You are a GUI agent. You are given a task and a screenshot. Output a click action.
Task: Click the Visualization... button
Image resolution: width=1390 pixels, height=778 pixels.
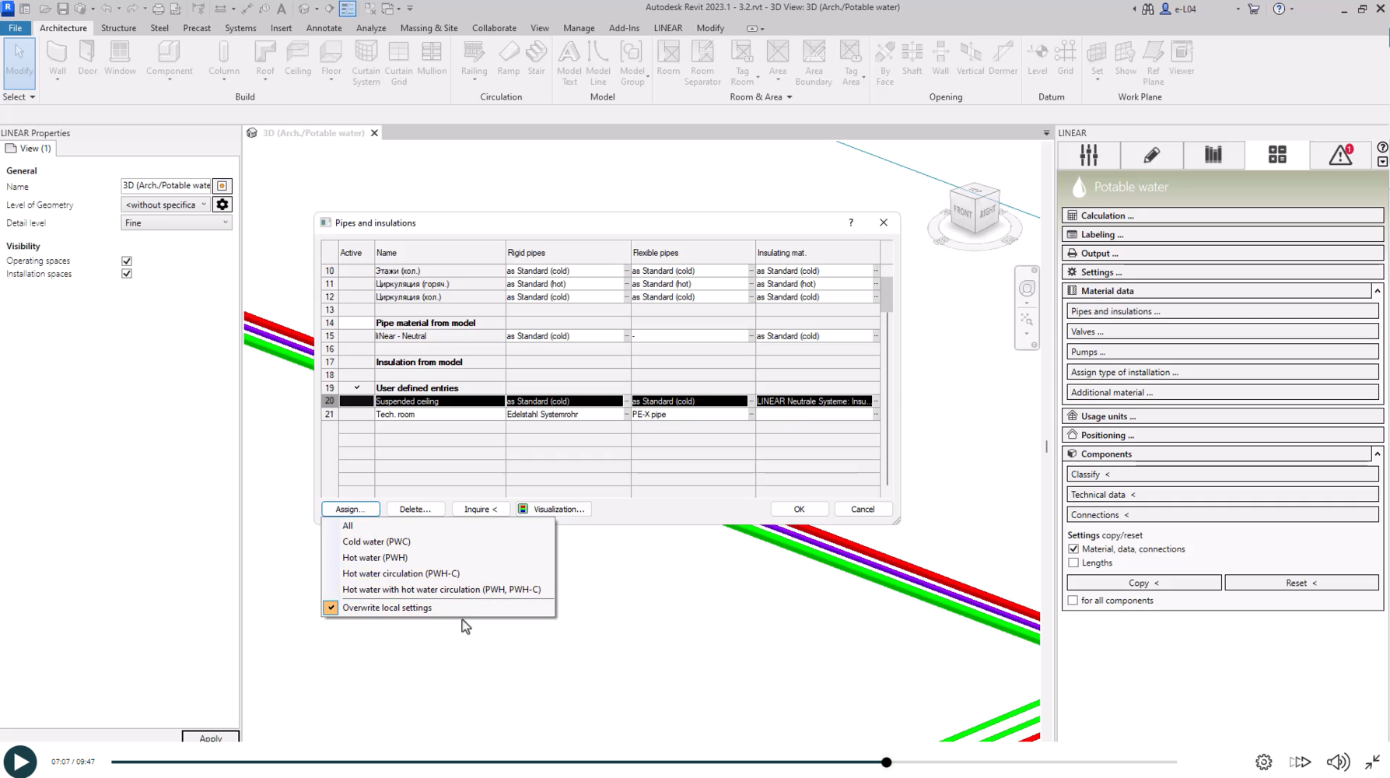coord(551,509)
